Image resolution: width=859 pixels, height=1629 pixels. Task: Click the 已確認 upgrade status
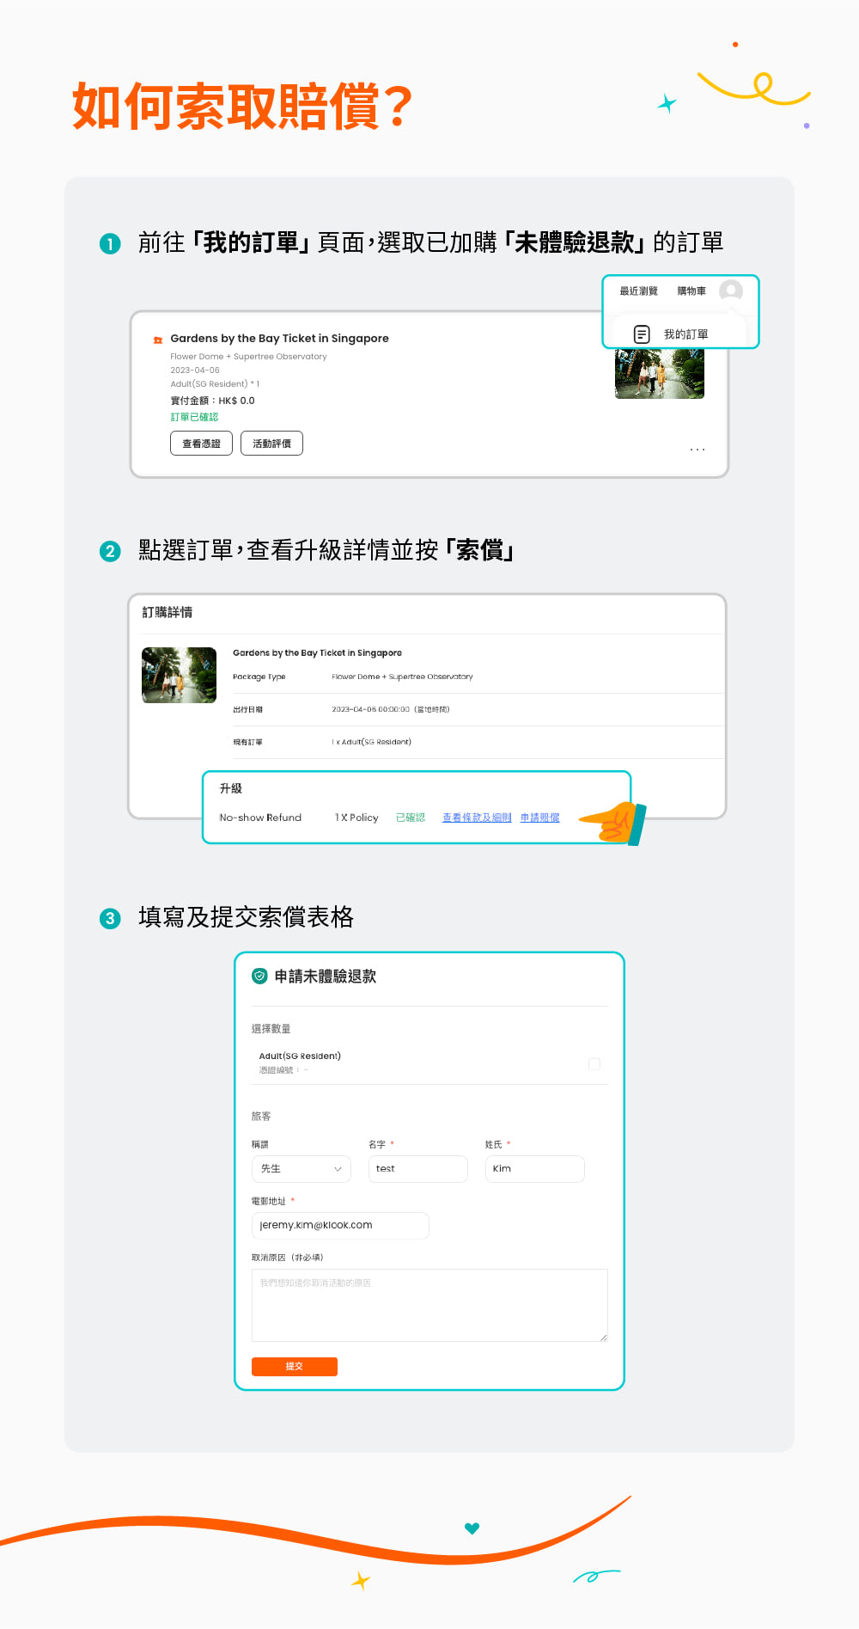click(411, 818)
